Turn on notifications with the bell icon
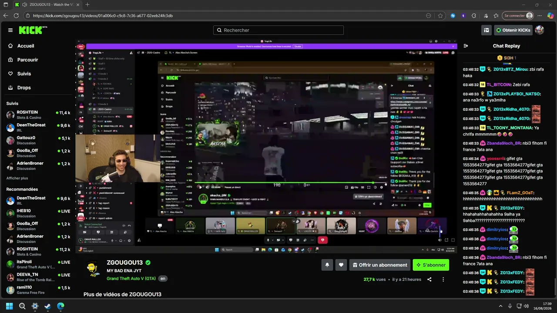The width and height of the screenshot is (557, 313). click(327, 265)
